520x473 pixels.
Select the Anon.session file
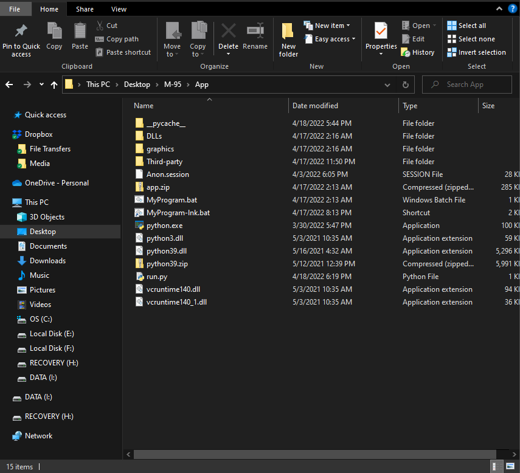(168, 174)
